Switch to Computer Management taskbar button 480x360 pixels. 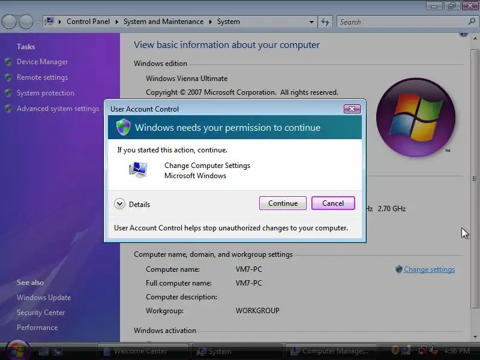tap(332, 351)
